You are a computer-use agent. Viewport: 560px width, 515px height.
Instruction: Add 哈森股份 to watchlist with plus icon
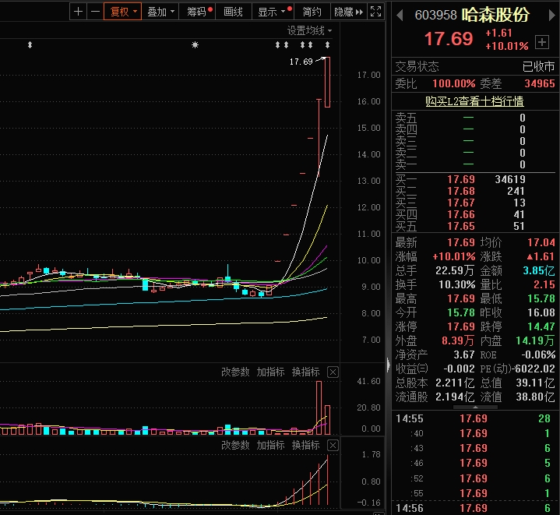[x=542, y=41]
